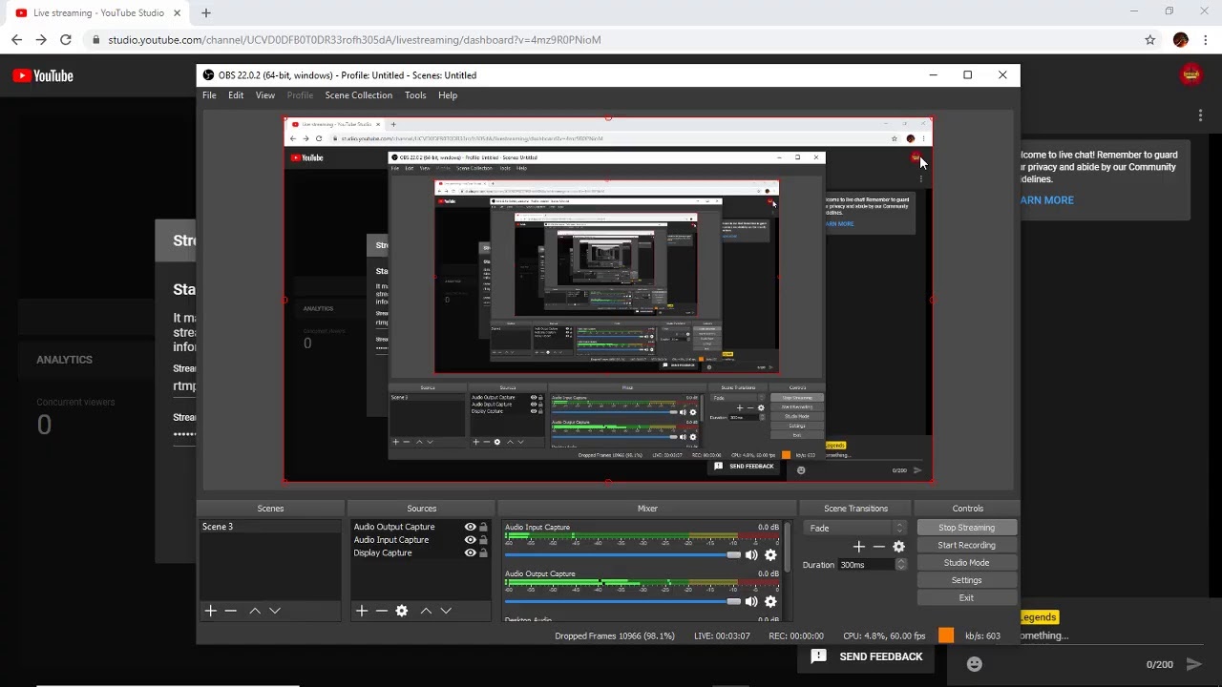Screen dimensions: 1222x687
Task: Move scene up with Scenes up arrow
Action: pyautogui.click(x=255, y=611)
